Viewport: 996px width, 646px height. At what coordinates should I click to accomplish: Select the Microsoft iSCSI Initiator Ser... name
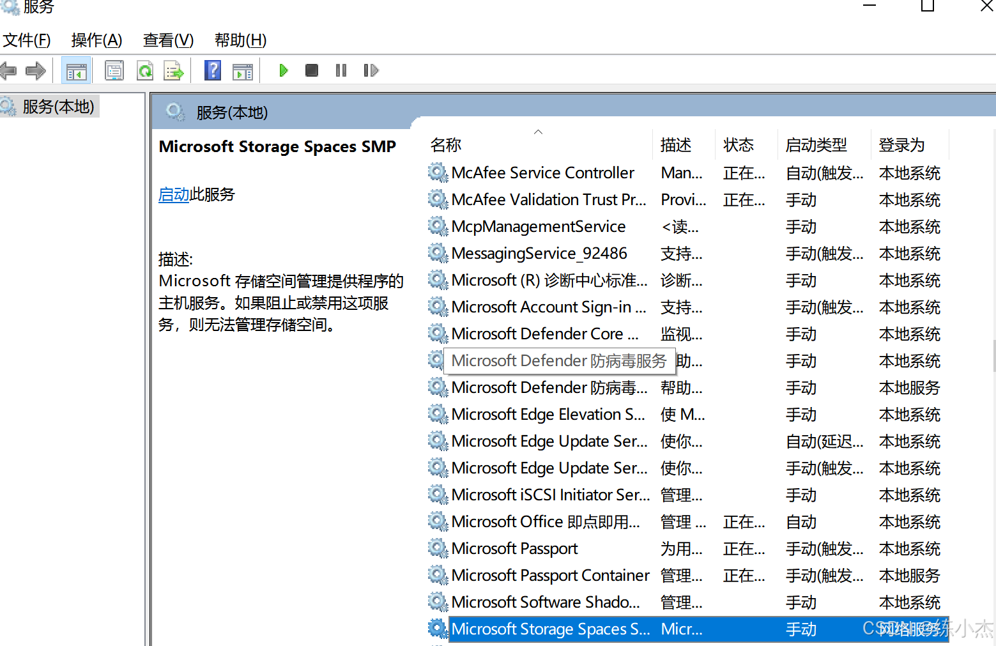[551, 495]
